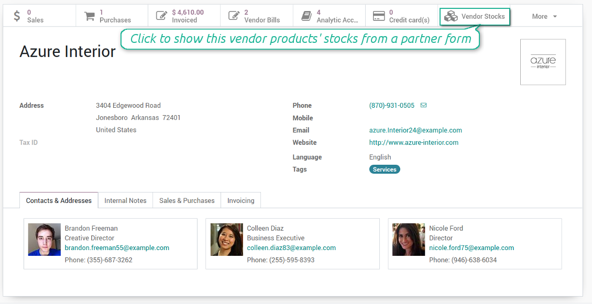Open Purchases via shopping cart icon
Viewport: 592px width, 305px height.
click(90, 16)
